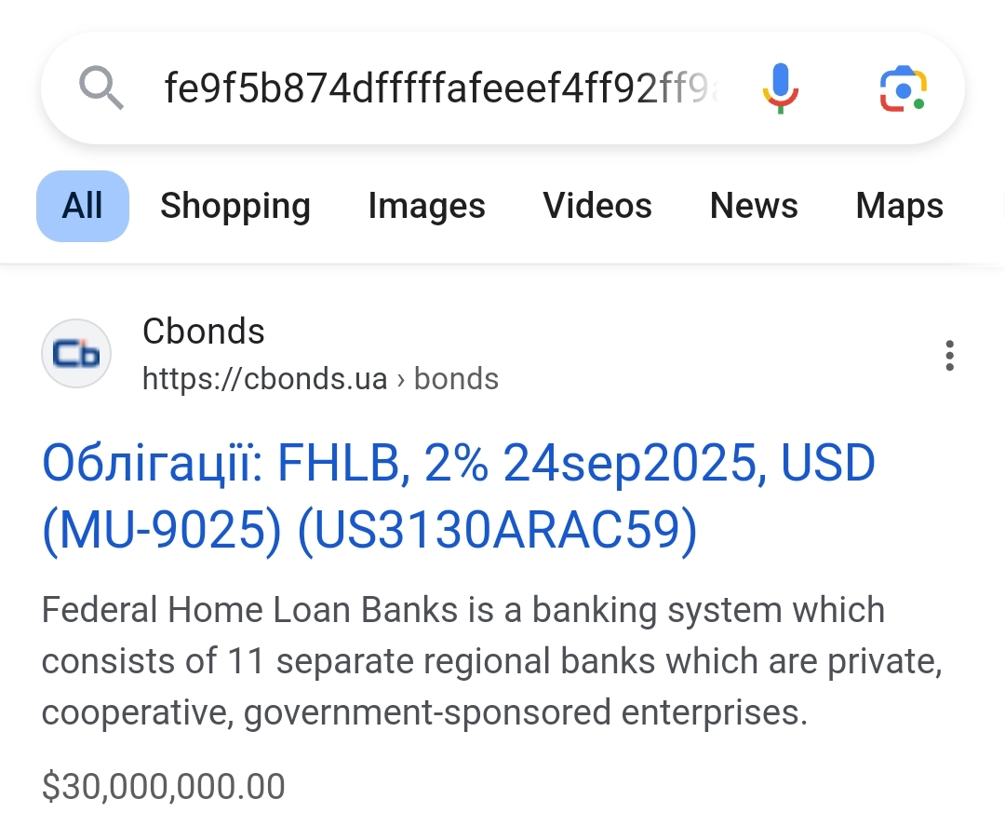The width and height of the screenshot is (1005, 840).
Task: Open Google Lens camera search
Action: [x=902, y=88]
